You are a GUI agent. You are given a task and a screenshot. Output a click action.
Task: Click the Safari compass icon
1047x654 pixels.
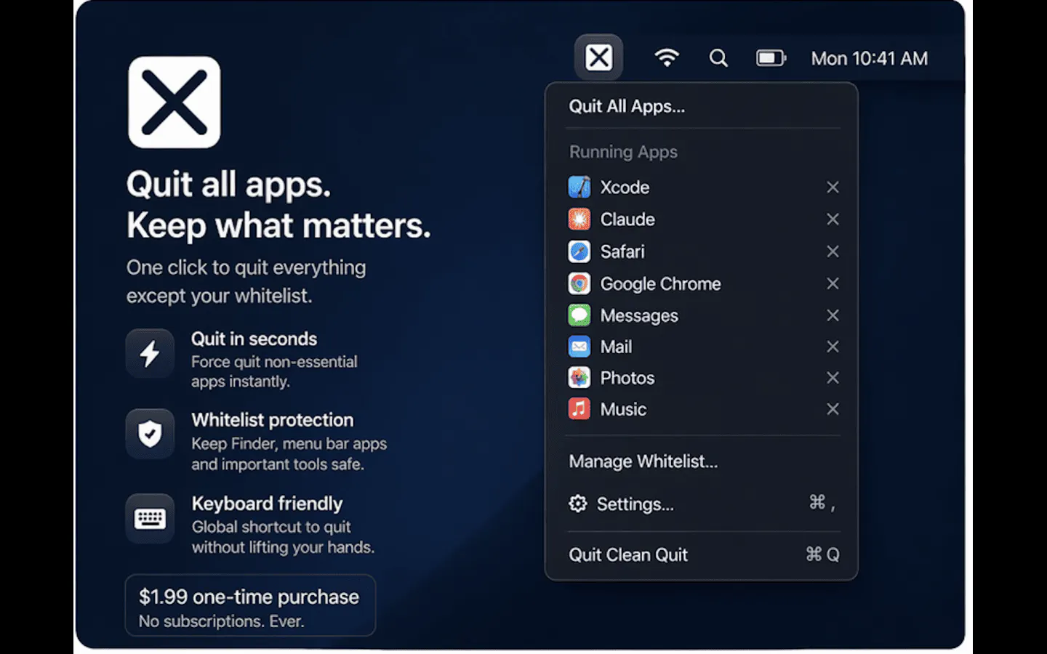579,251
